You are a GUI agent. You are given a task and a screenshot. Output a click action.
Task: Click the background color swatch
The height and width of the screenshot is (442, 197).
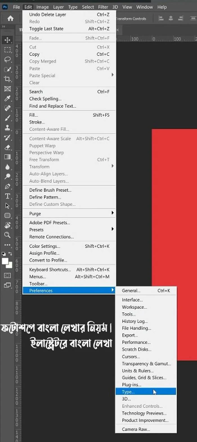(10, 265)
